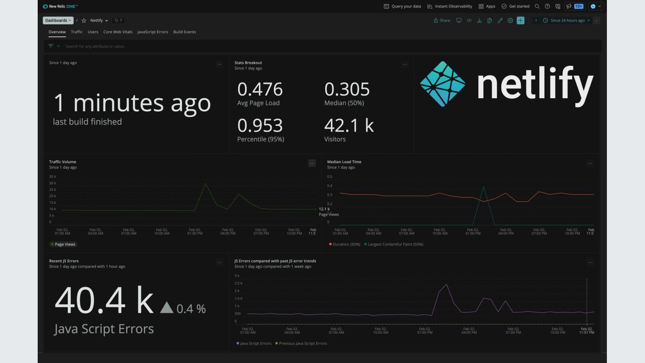Click the Netlify logo image widget
Viewport: 645px width, 363px height.
tap(507, 84)
